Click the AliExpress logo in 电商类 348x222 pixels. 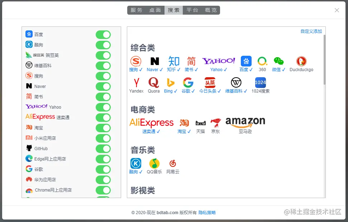(x=151, y=123)
